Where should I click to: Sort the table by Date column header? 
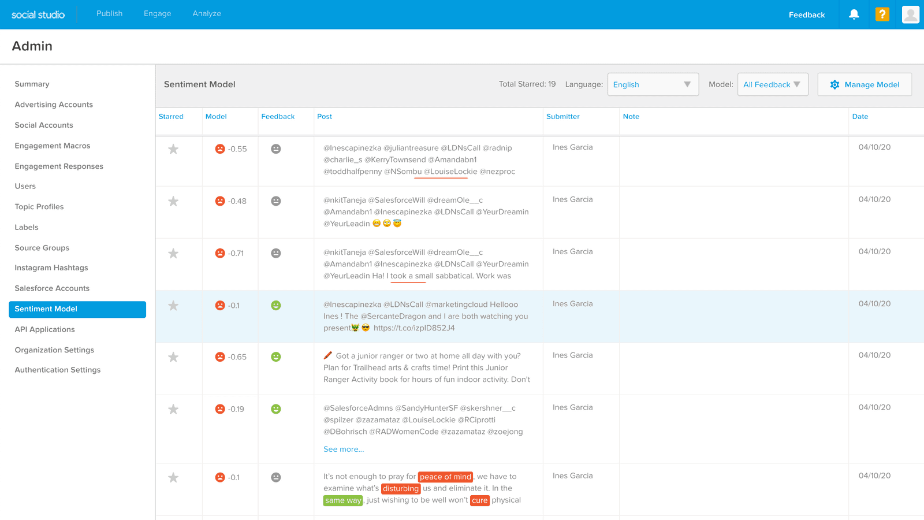pos(860,117)
